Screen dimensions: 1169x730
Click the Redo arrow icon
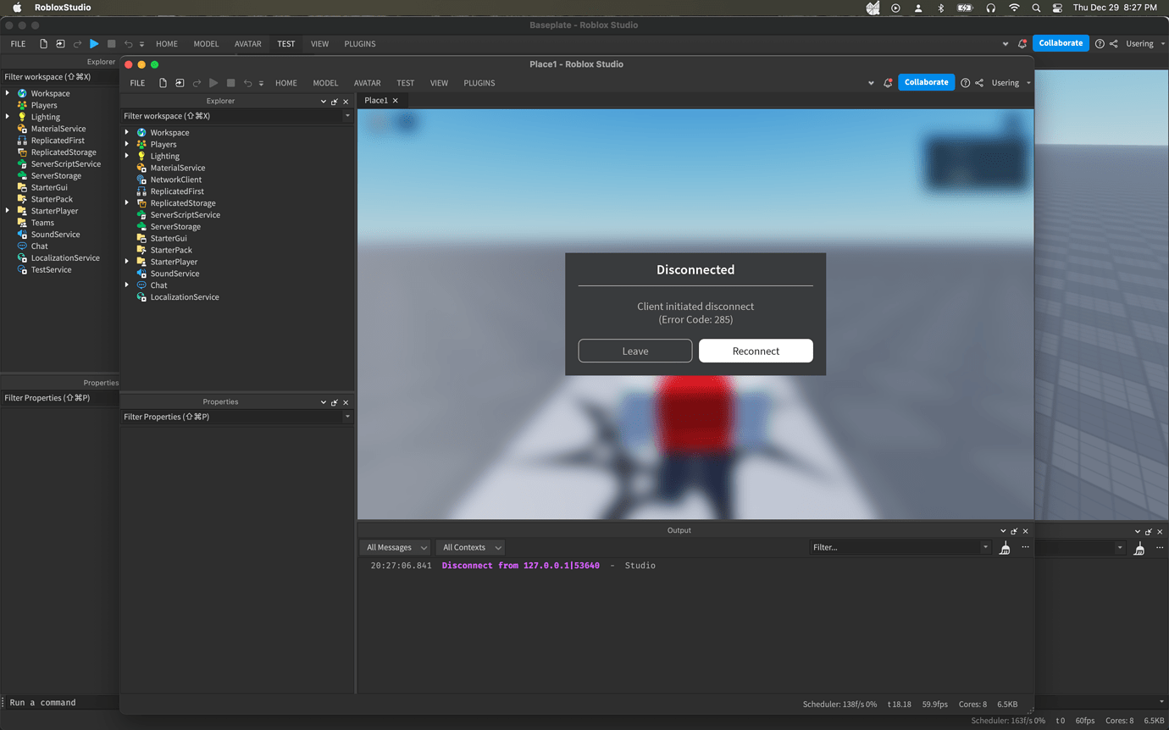tap(197, 82)
